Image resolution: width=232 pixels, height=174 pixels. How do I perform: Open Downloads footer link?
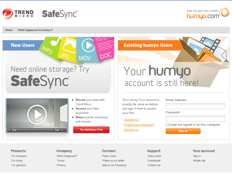tap(154, 161)
